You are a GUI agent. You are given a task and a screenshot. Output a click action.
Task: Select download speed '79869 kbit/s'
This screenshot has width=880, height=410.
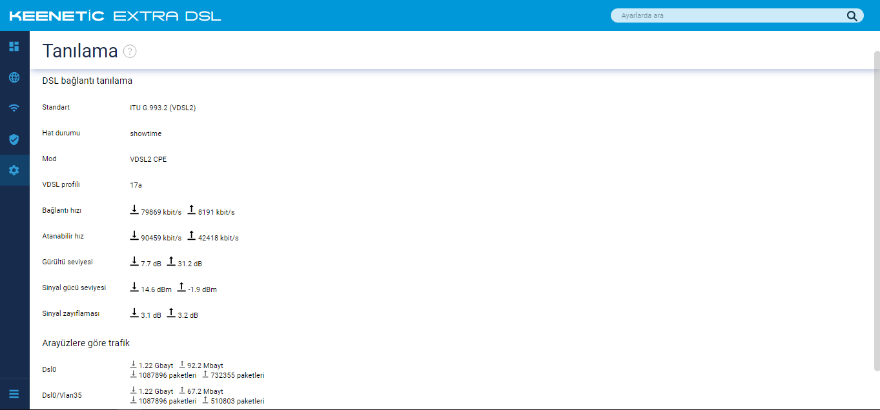point(161,212)
